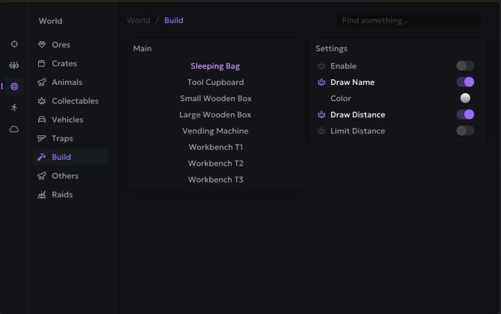
Task: Go to the Raids section
Action: tap(62, 195)
